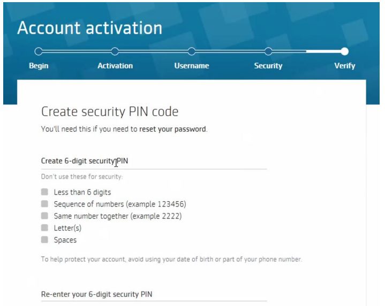
Task: Open the Security step label
Action: click(268, 66)
